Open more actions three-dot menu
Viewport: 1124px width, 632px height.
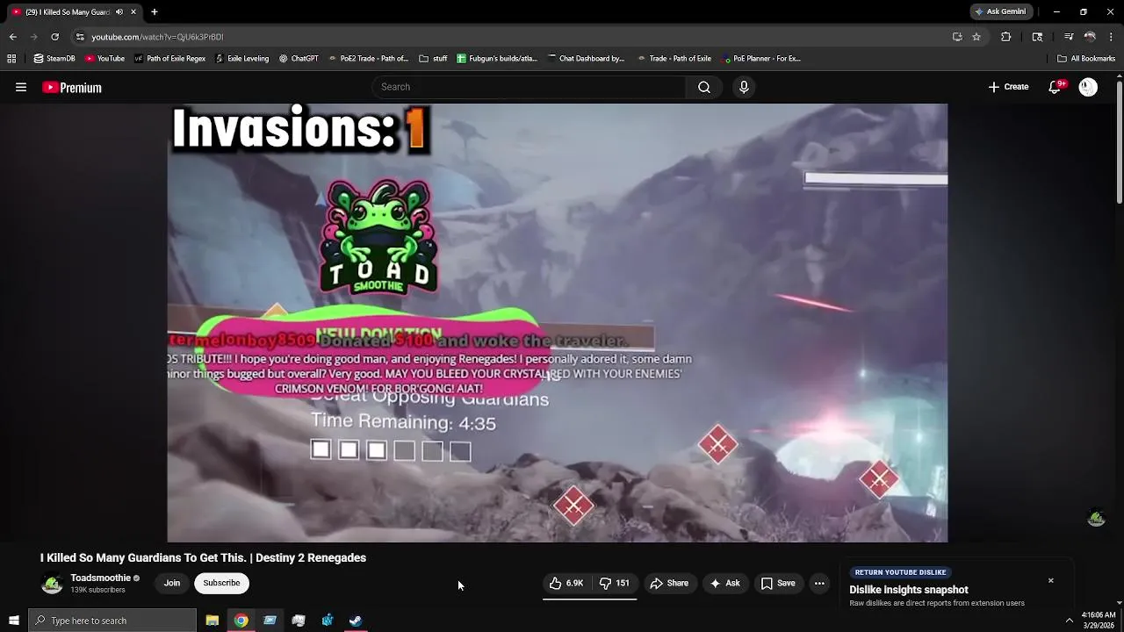point(819,583)
